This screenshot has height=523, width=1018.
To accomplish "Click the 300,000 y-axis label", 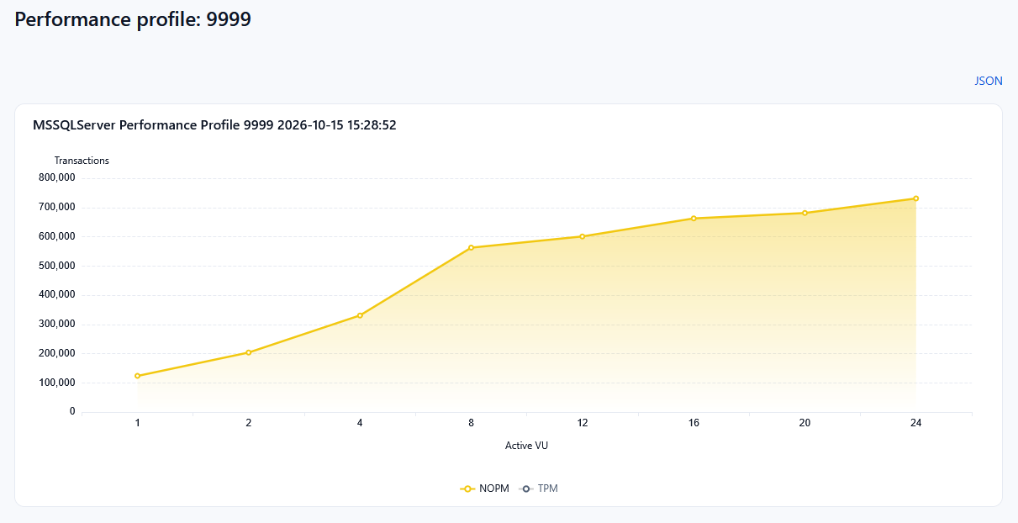I will click(x=57, y=324).
